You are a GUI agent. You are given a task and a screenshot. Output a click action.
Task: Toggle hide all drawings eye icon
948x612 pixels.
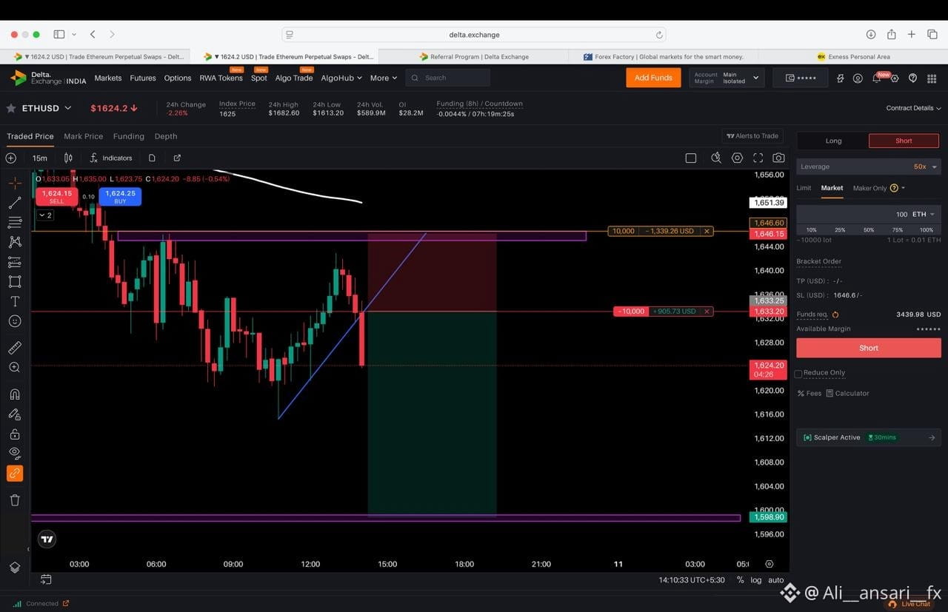pyautogui.click(x=15, y=453)
